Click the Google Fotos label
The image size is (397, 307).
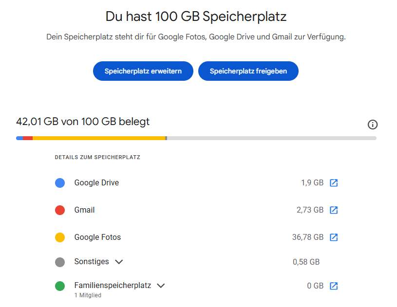point(97,237)
